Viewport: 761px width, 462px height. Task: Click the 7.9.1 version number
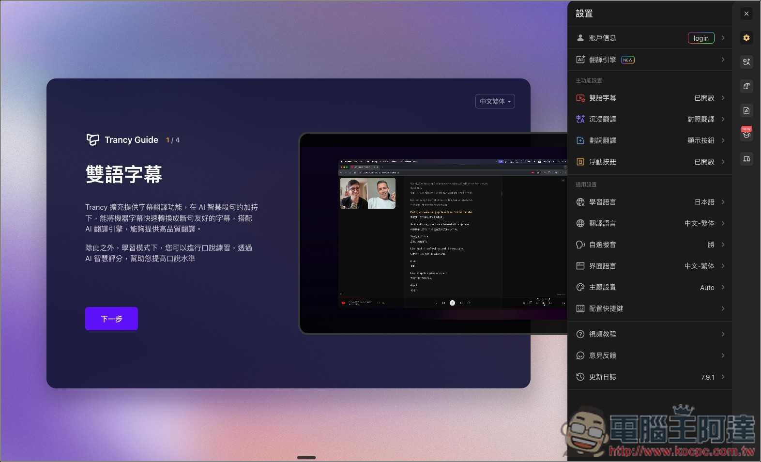[708, 377]
